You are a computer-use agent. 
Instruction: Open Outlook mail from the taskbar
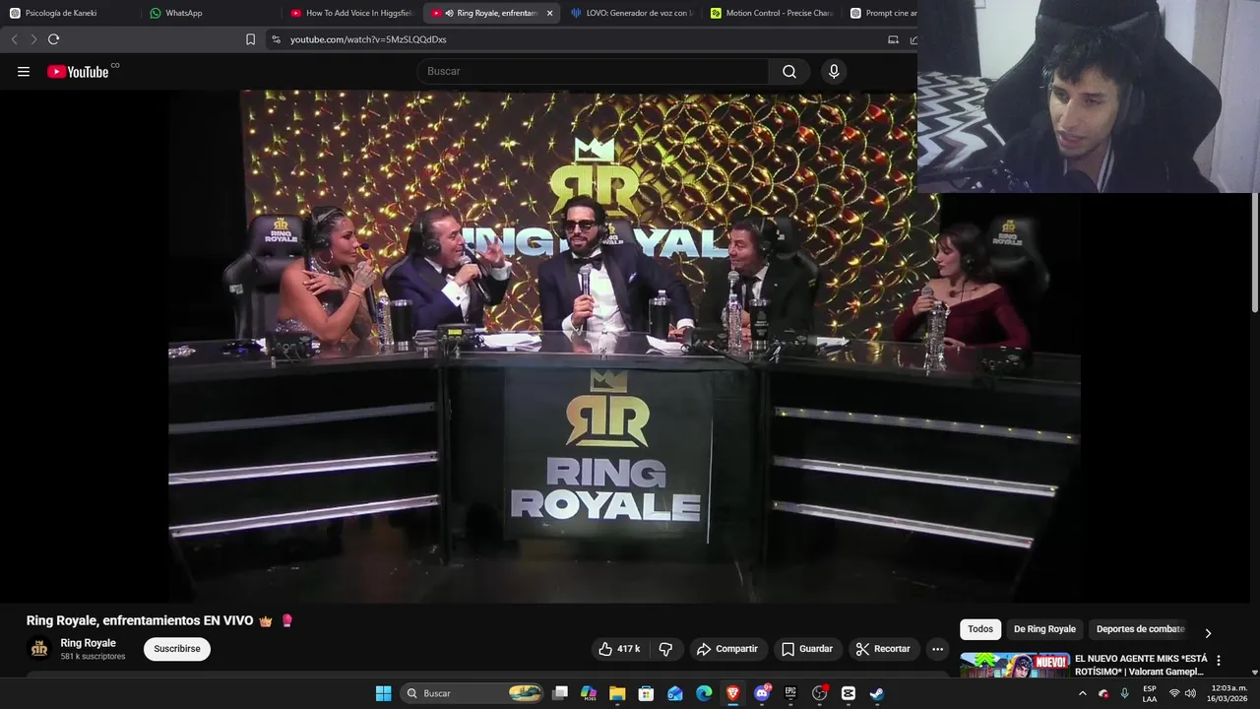coord(675,693)
